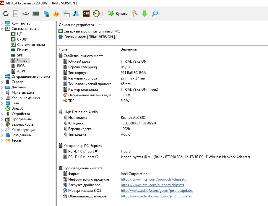The width and height of the screenshot is (268, 206).
Task: Open the user profile toolbar icon
Action: click(x=76, y=14)
